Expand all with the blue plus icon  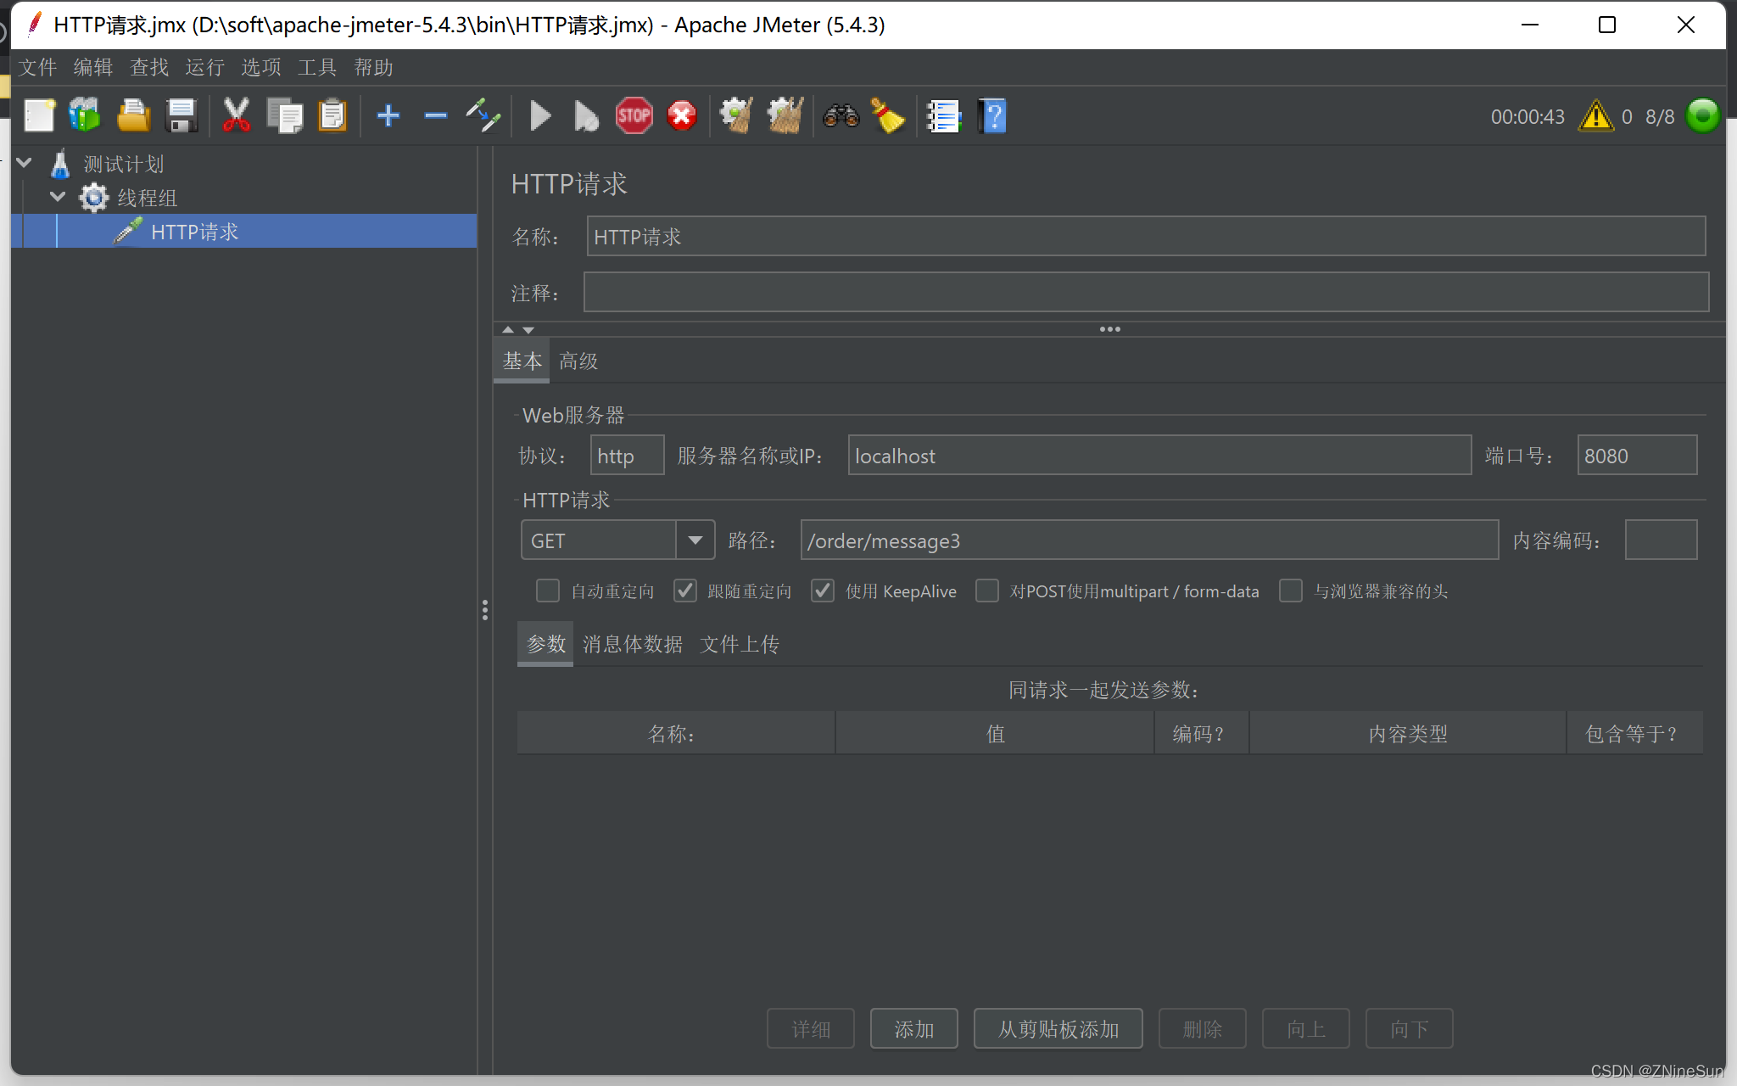click(388, 115)
